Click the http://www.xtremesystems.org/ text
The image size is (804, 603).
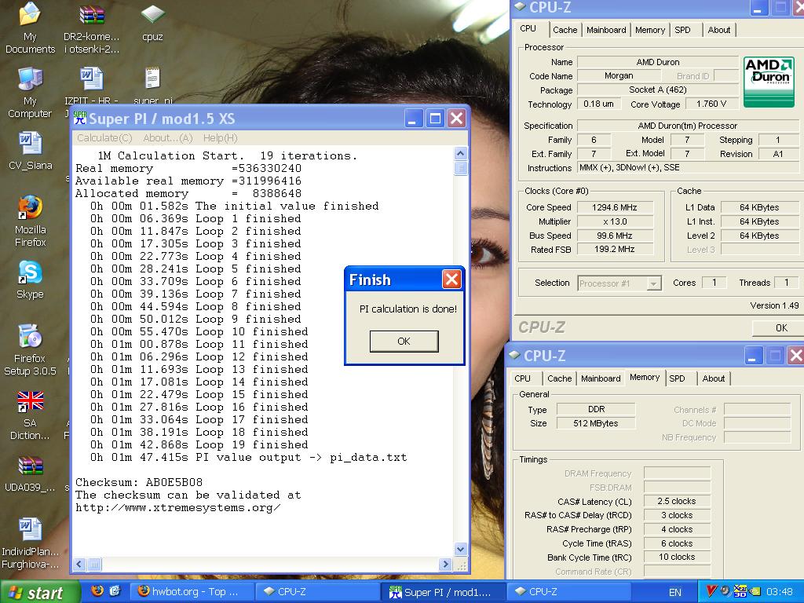pos(178,508)
